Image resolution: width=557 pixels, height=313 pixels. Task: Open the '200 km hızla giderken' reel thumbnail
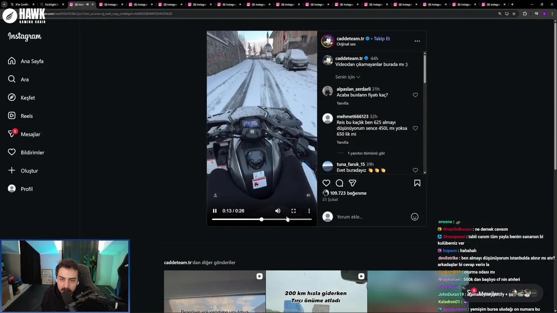(x=316, y=292)
